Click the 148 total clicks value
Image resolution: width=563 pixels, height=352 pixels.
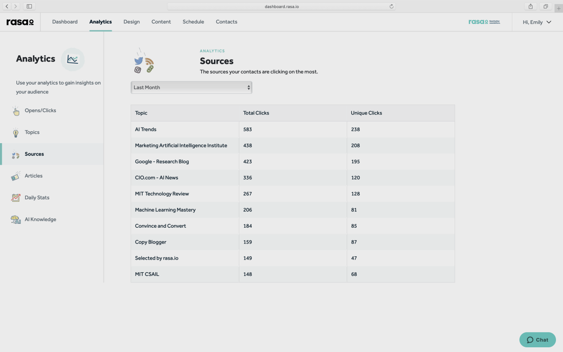click(247, 274)
